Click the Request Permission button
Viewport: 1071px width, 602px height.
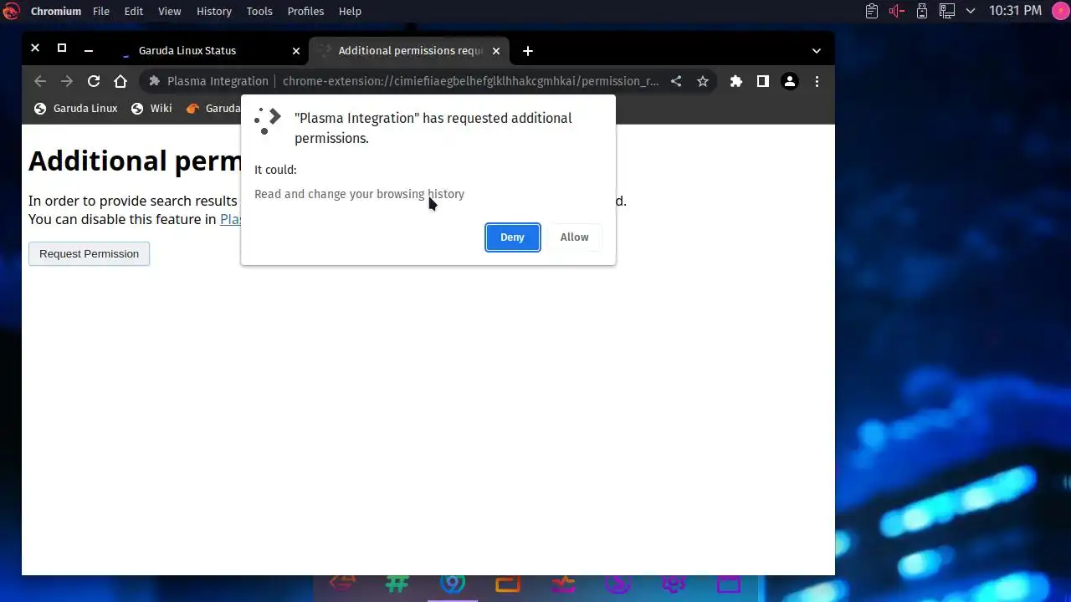[x=89, y=253]
